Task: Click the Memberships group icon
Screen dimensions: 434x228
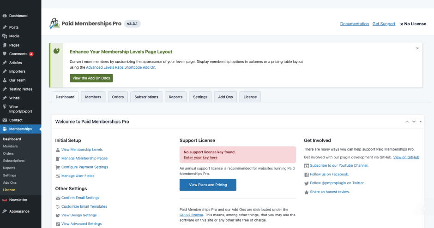Action: 5,129
